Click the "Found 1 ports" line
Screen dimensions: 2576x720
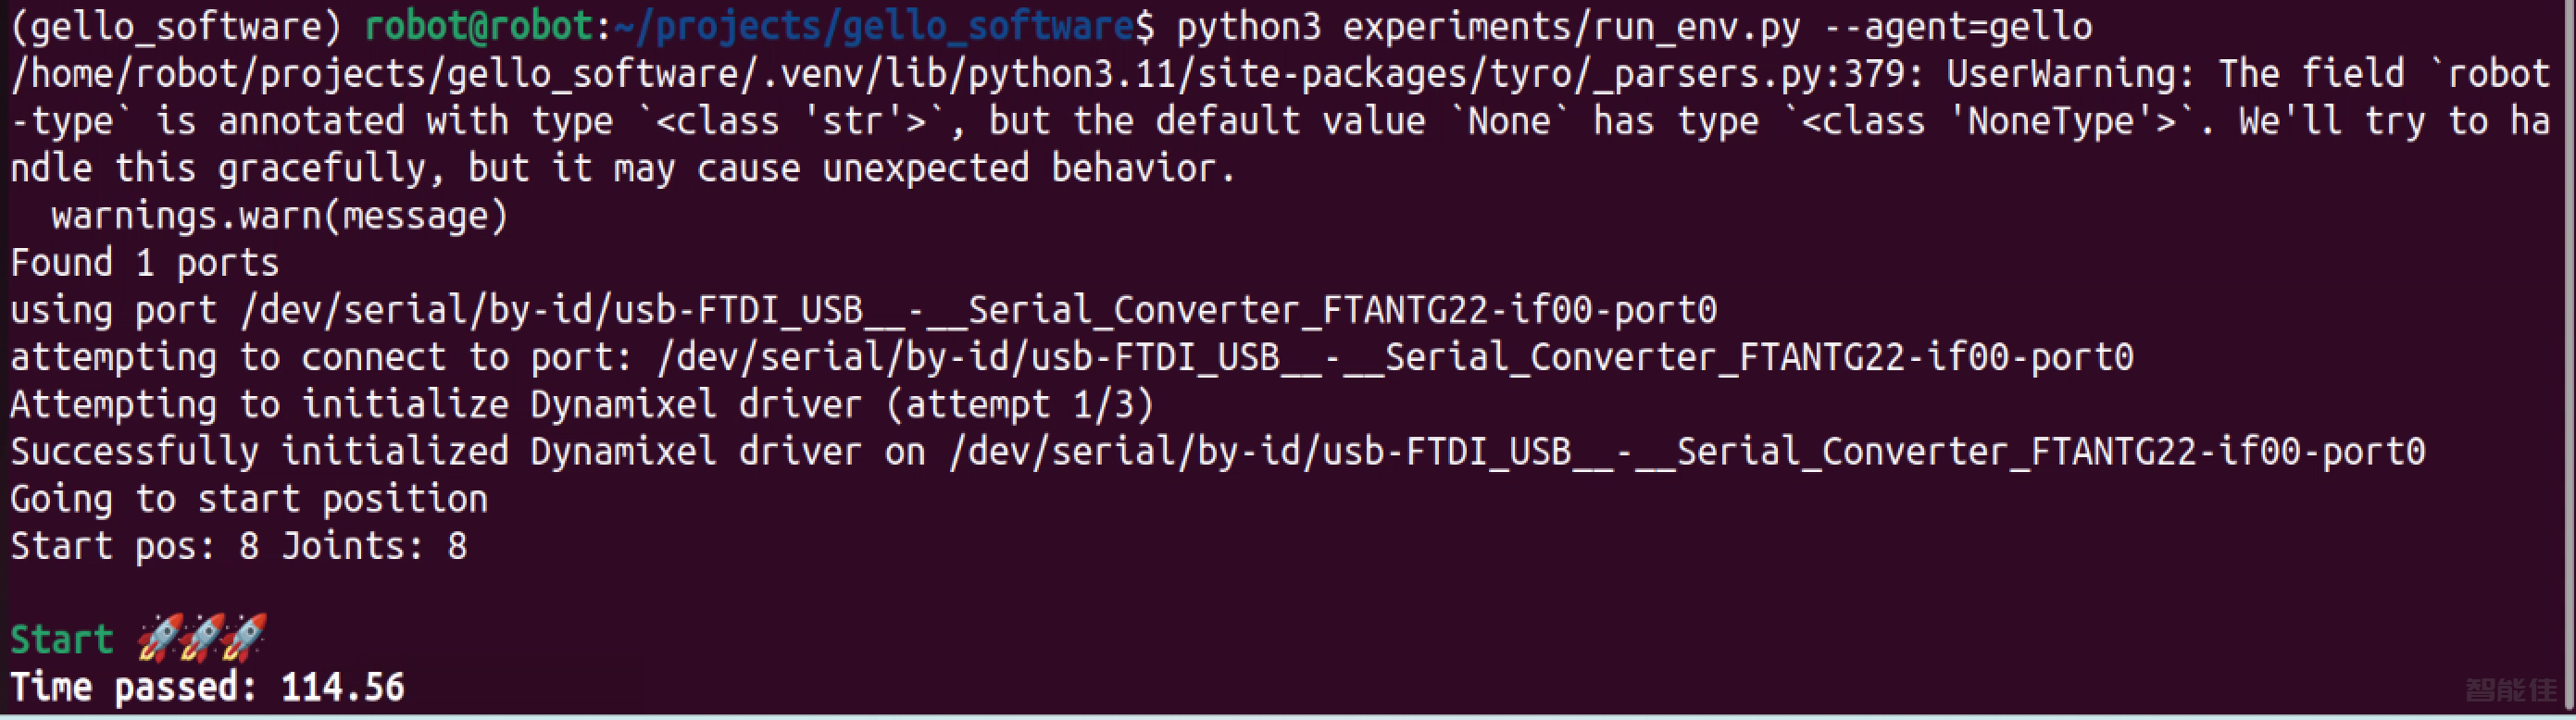pyautogui.click(x=145, y=263)
